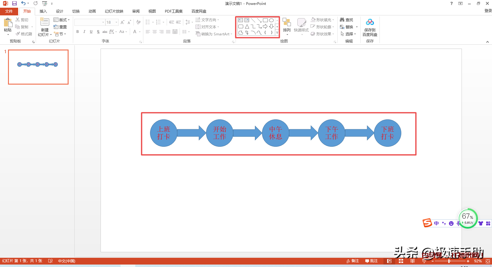
Task: Switch to slide sorter view icon
Action: tap(401, 261)
